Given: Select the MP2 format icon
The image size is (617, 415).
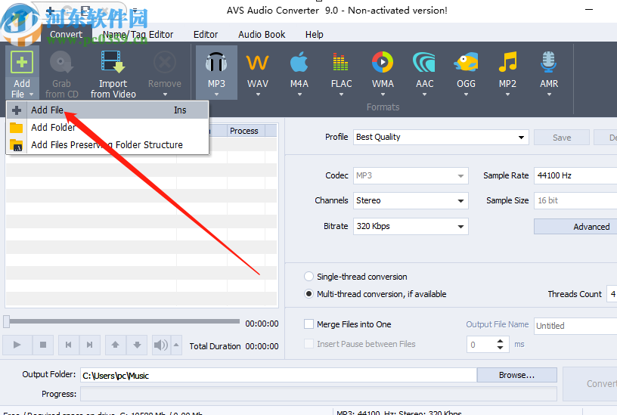Looking at the screenshot, I should pos(507,62).
